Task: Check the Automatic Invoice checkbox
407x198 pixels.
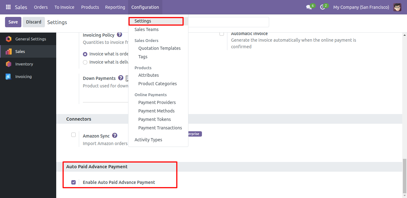Action: coord(222,34)
